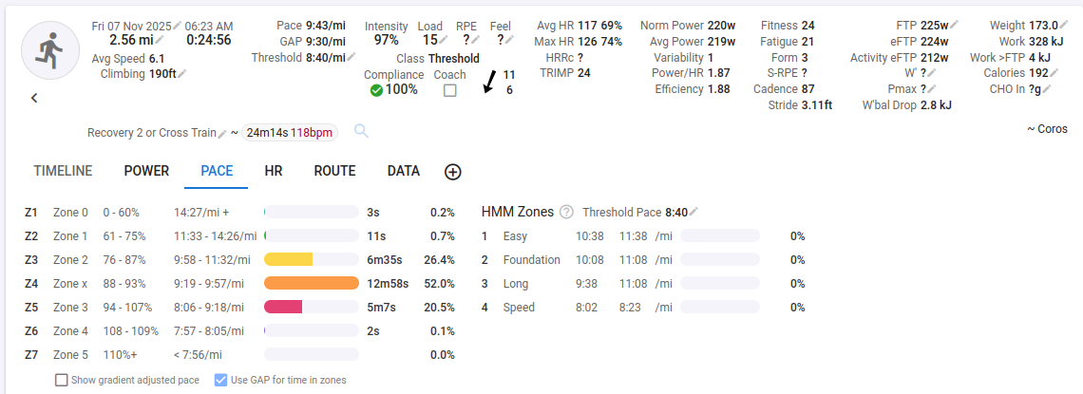This screenshot has height=394, width=1083.
Task: Edit the activity distance with pencil icon
Action: click(161, 40)
